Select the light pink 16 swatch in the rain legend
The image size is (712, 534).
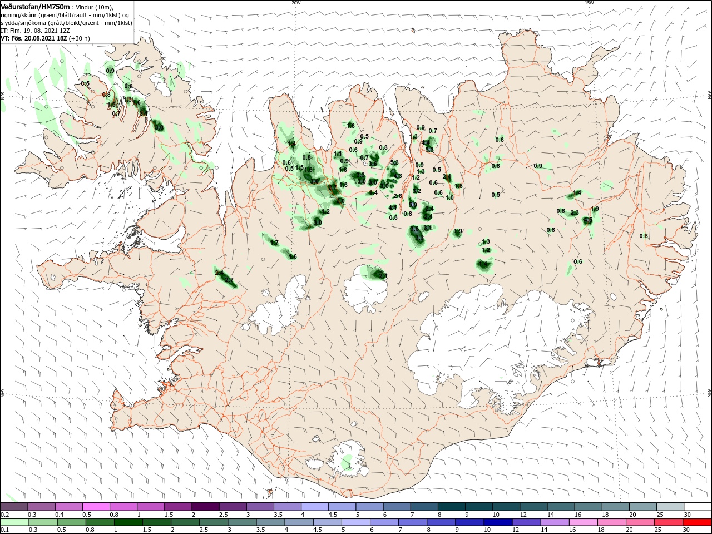[585, 522]
